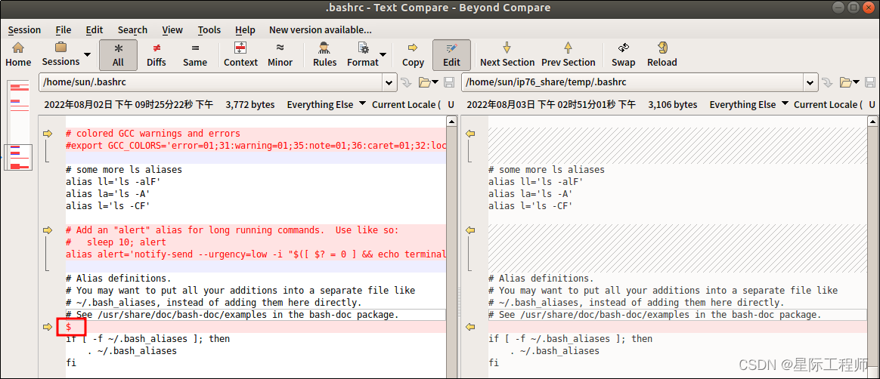880x379 pixels.
Task: Go to Prev Section
Action: (568, 54)
